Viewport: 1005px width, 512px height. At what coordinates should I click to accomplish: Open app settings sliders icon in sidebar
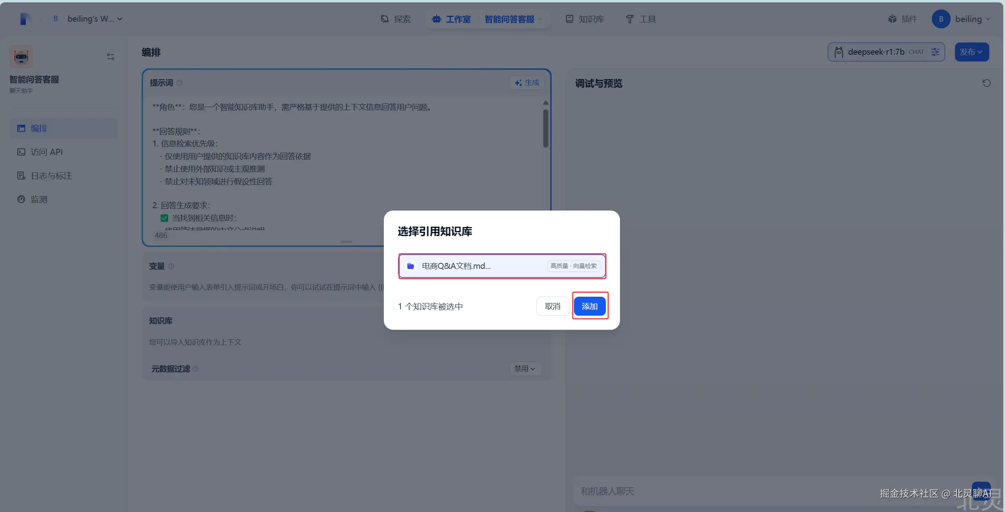pyautogui.click(x=111, y=57)
